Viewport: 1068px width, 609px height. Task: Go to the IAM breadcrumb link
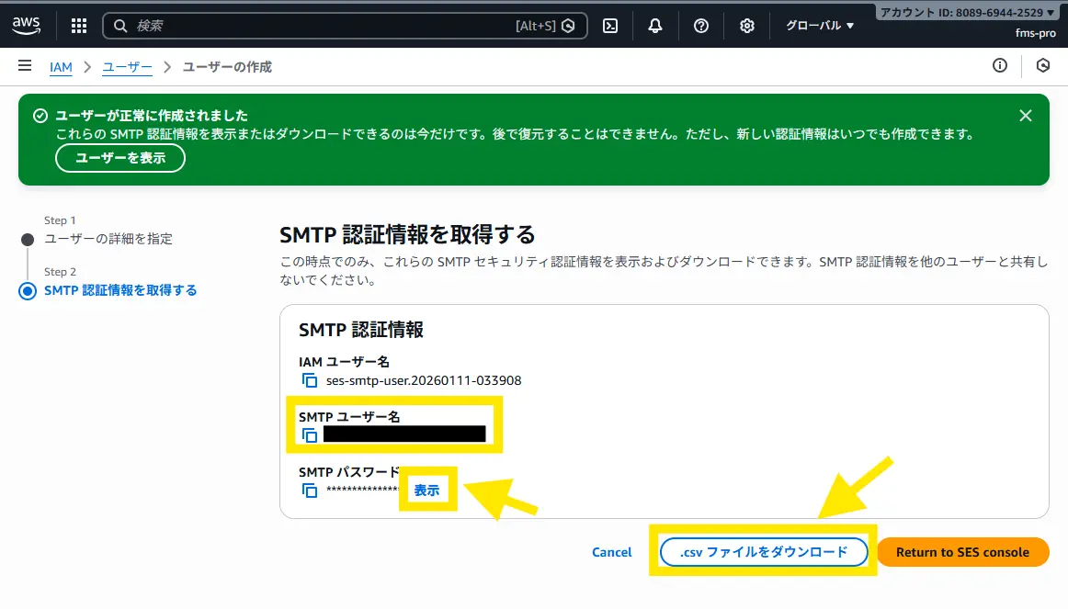(61, 67)
